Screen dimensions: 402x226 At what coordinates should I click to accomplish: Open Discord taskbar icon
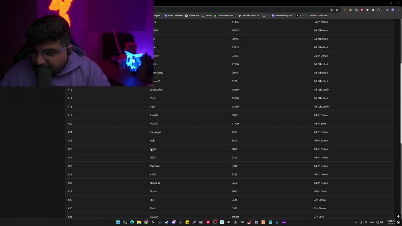tap(173, 222)
